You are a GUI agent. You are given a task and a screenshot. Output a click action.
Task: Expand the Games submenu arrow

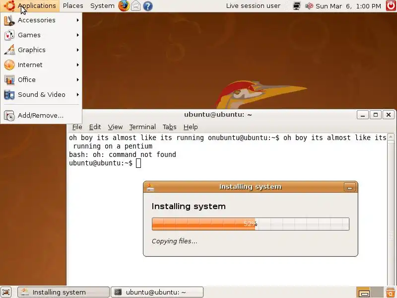78,35
